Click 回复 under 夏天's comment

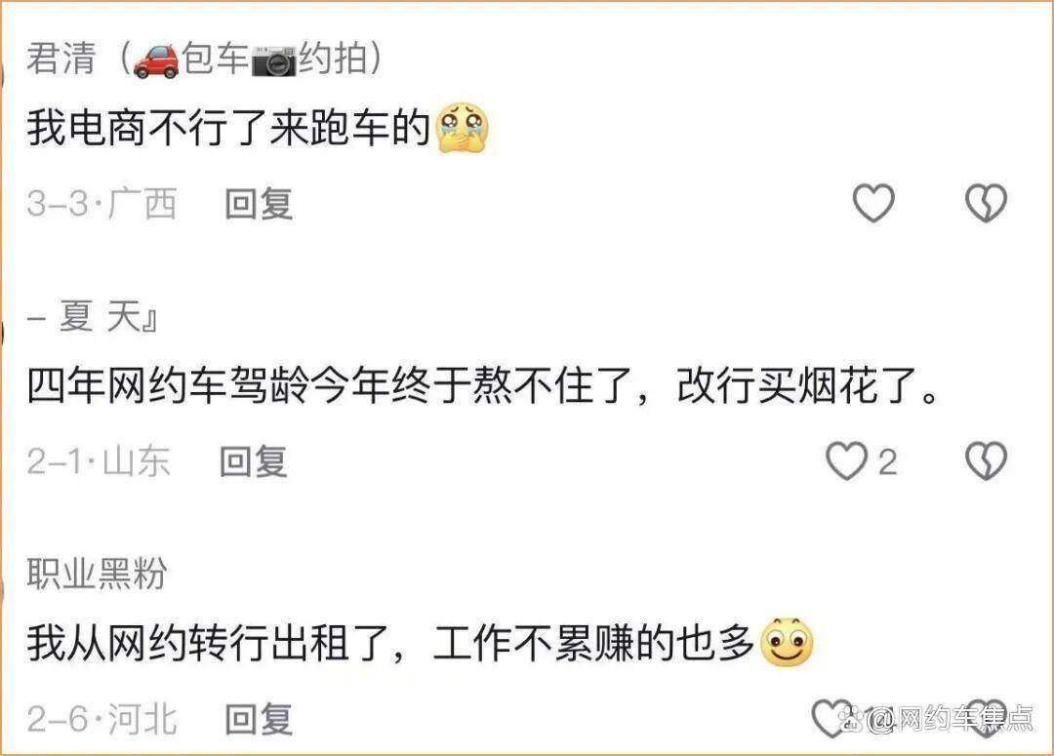[x=250, y=462]
